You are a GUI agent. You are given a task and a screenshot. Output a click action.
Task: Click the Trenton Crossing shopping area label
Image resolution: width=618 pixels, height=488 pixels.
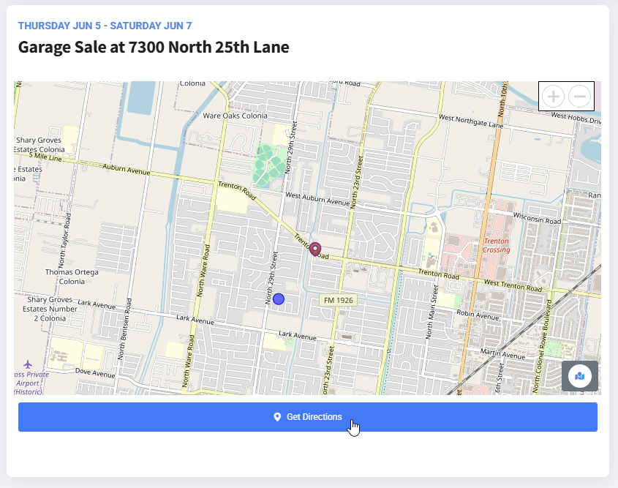495,244
